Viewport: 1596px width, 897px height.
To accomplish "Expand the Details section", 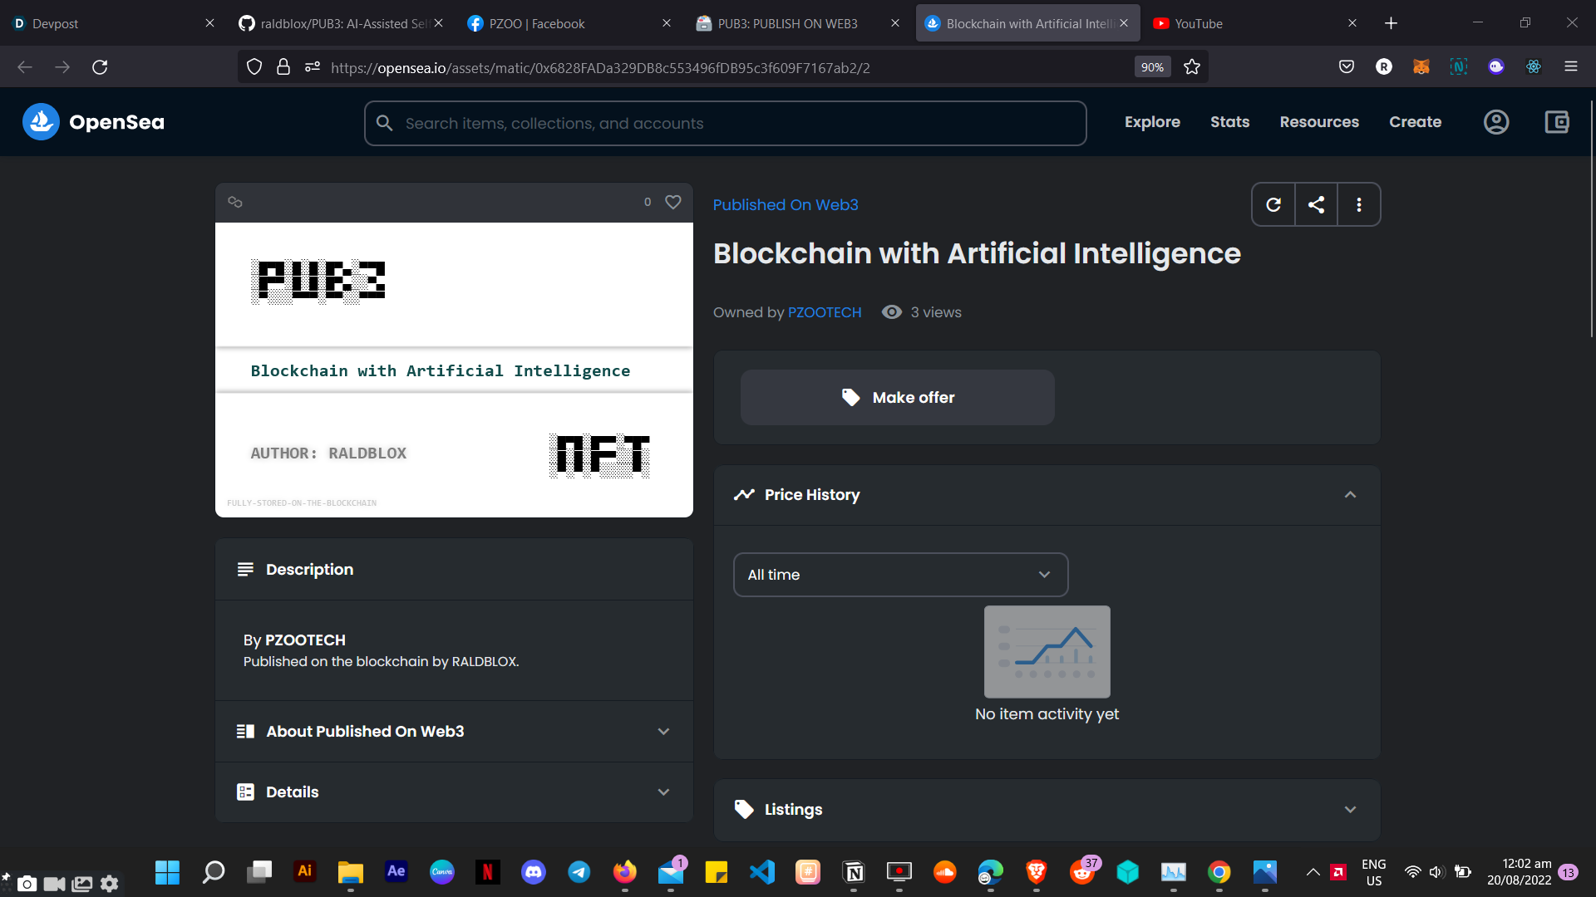I will (454, 792).
